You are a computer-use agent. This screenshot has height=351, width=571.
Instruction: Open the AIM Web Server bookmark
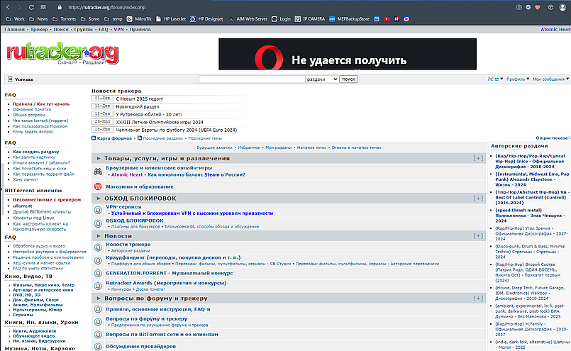(x=248, y=19)
